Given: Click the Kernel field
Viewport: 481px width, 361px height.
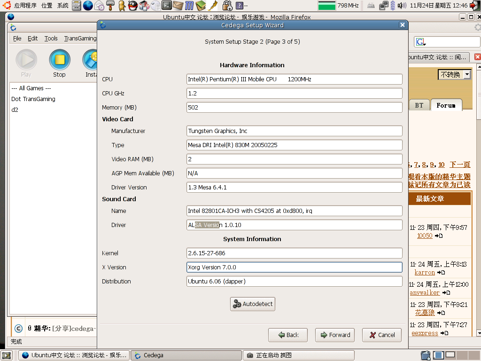Looking at the screenshot, I should [x=294, y=253].
